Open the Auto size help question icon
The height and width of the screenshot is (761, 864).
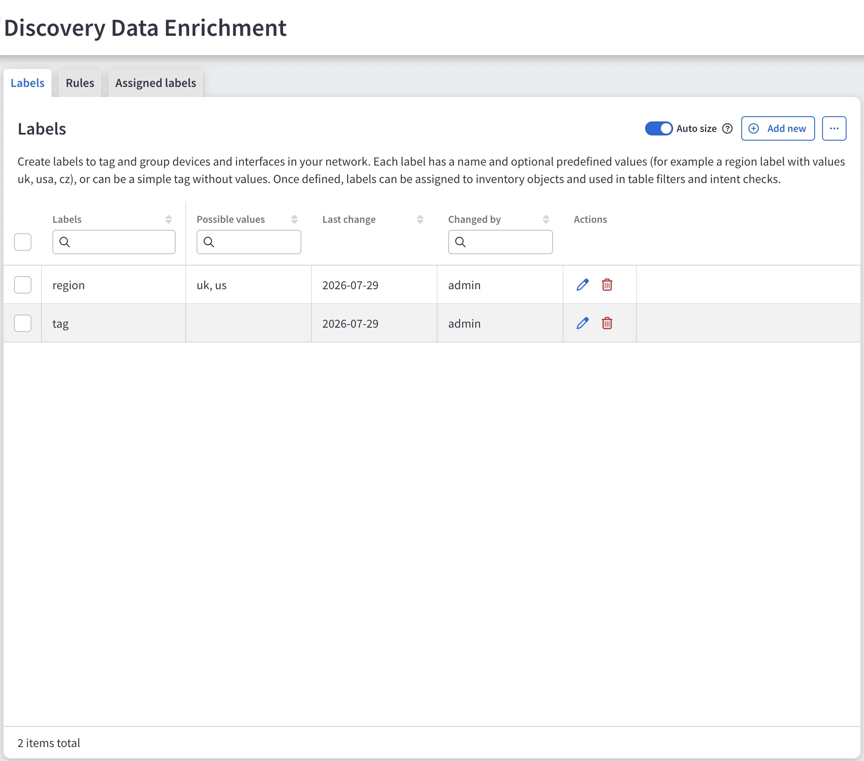point(727,128)
